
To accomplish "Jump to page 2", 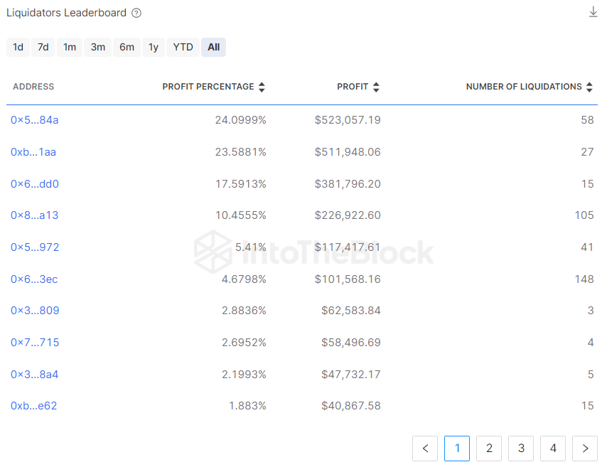I will click(489, 448).
